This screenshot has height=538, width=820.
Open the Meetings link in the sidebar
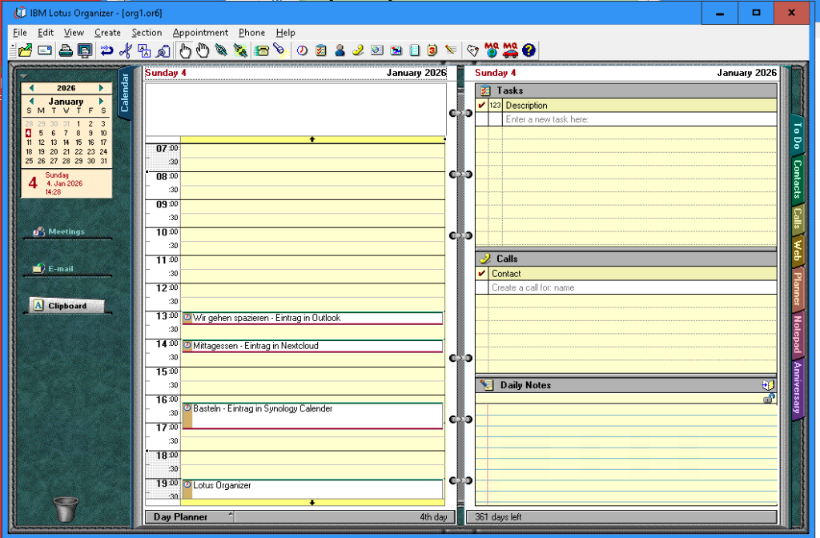tap(66, 231)
